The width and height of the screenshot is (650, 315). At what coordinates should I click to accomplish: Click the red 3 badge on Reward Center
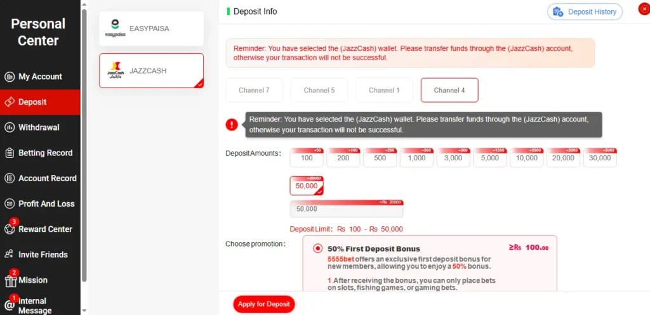[x=14, y=222]
